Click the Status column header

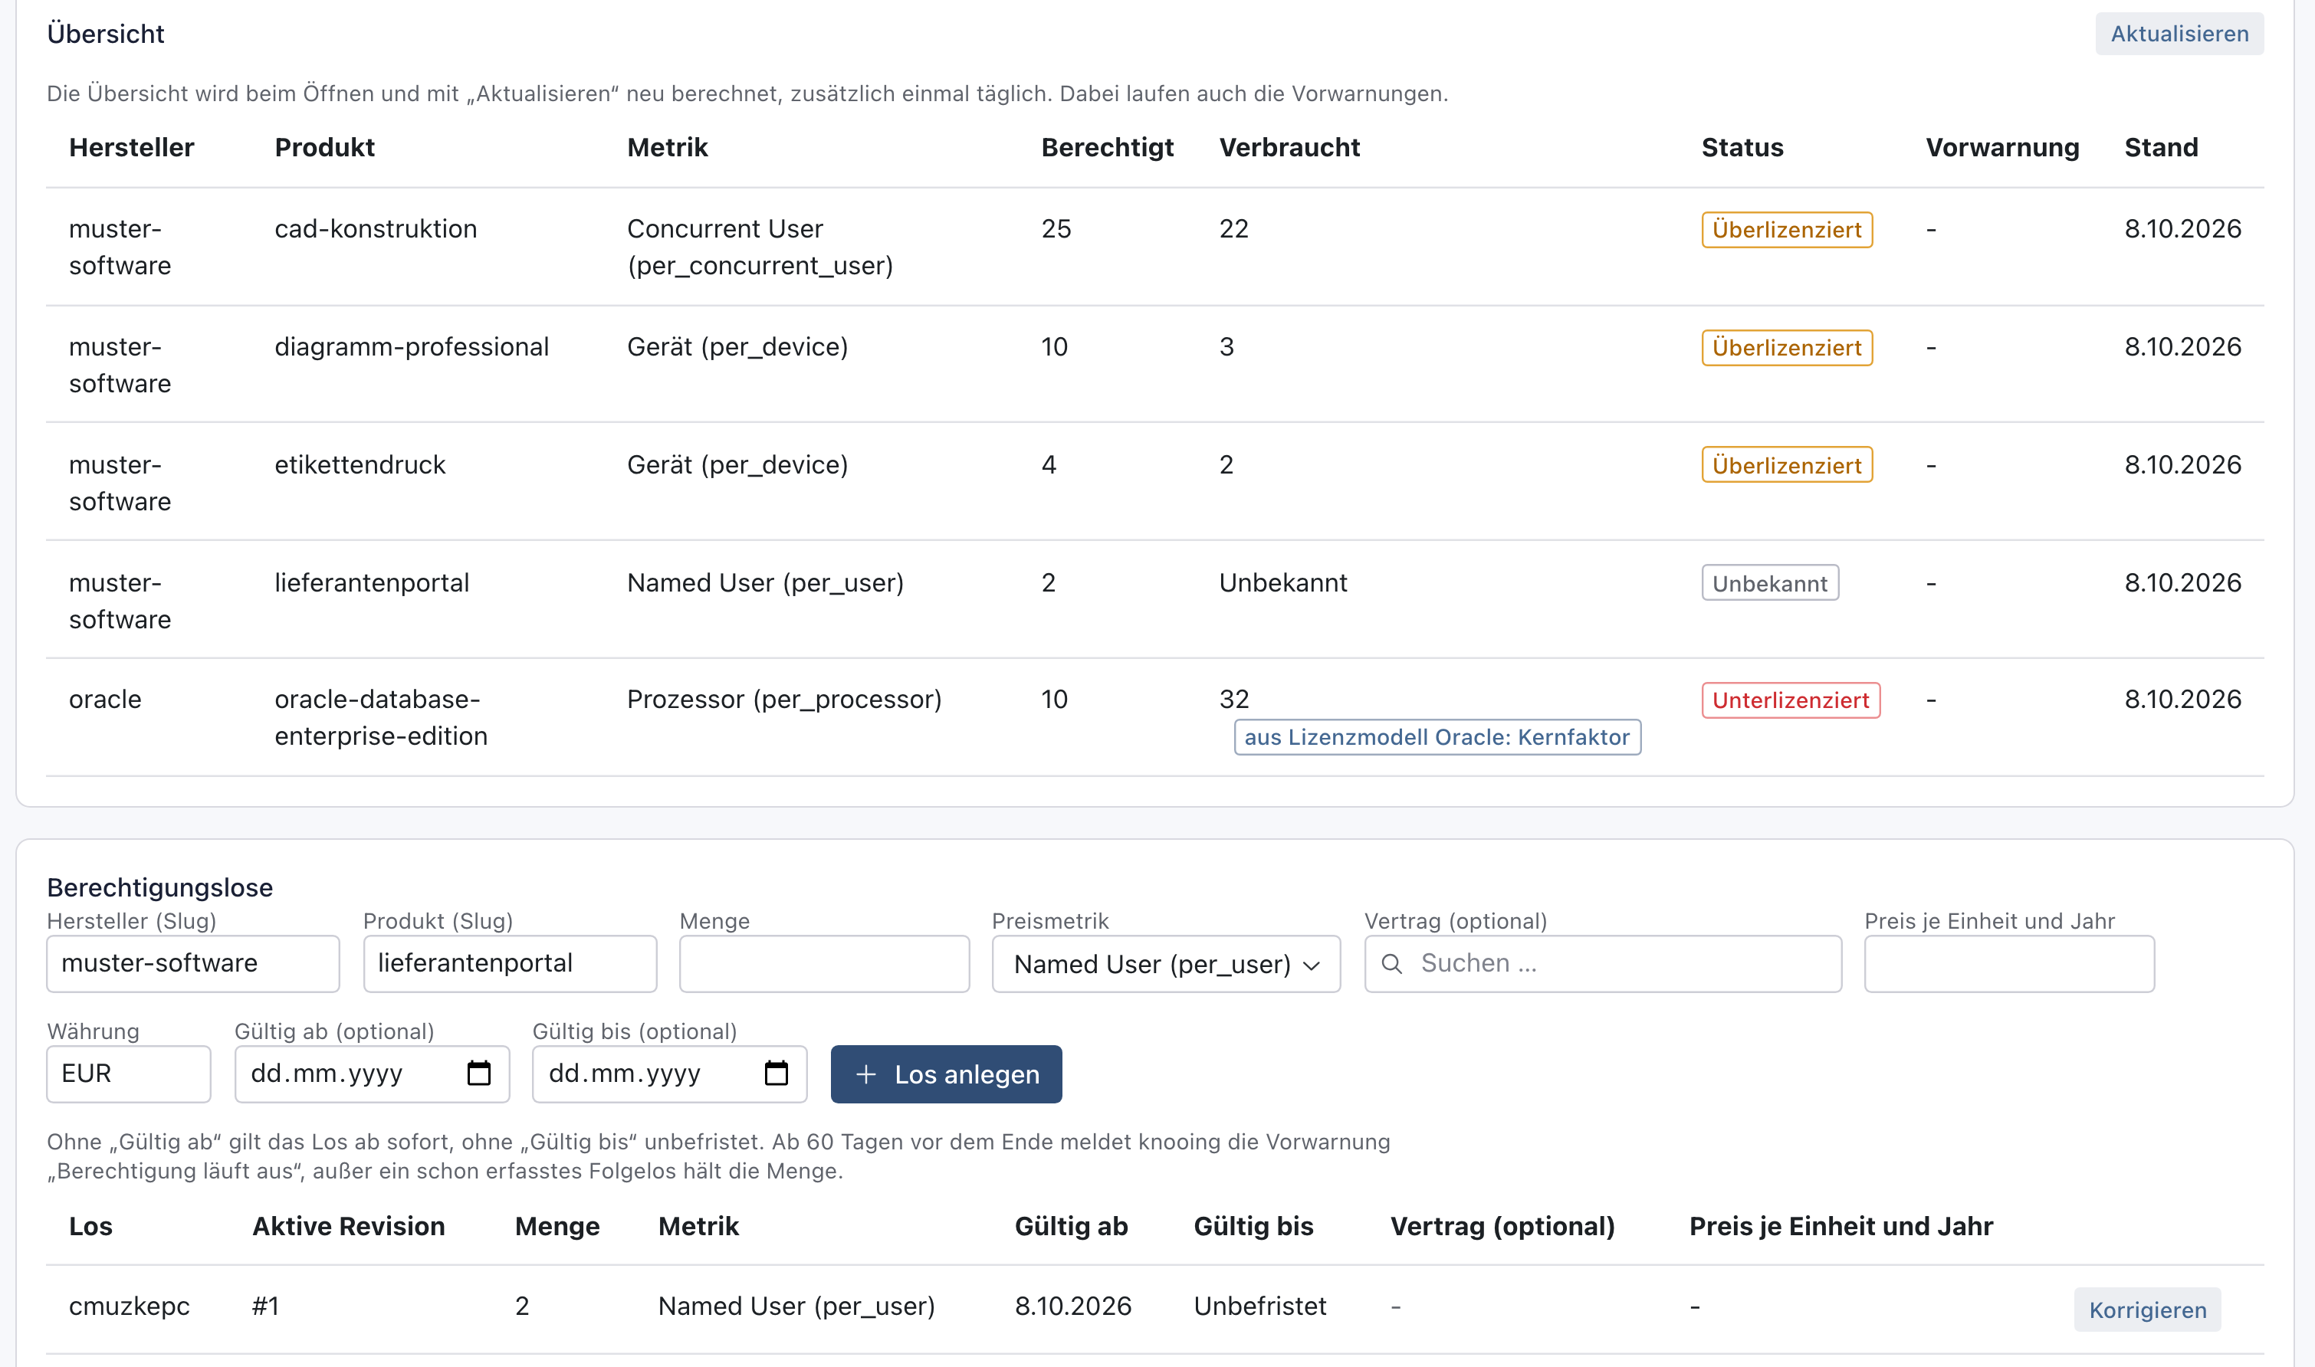point(1742,147)
